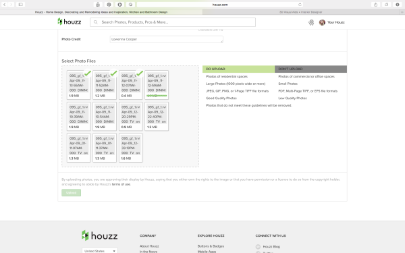The image size is (405, 253).
Task: Click the upload progress bar on fourth file
Action: click(x=157, y=96)
